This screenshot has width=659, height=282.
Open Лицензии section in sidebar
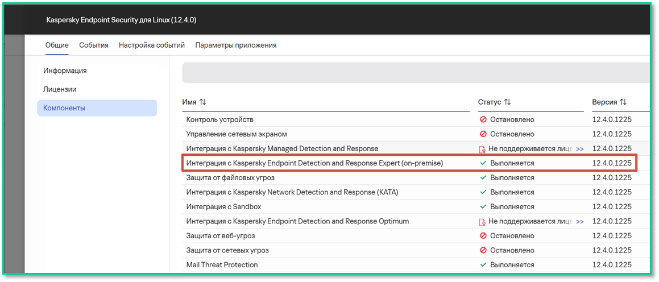click(60, 89)
